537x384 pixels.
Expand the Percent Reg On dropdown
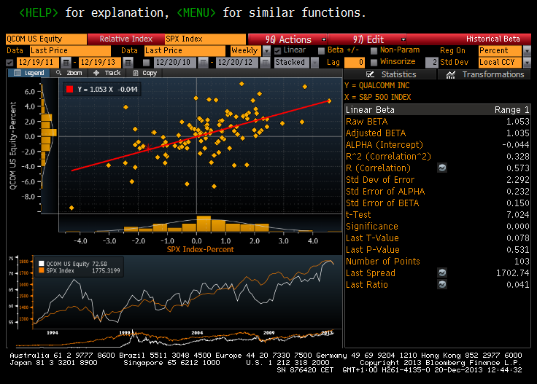(527, 50)
